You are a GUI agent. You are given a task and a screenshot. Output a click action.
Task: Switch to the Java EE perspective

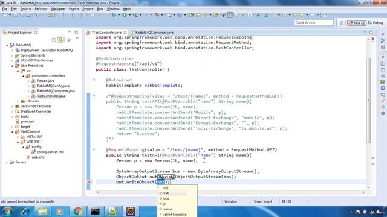point(357,23)
